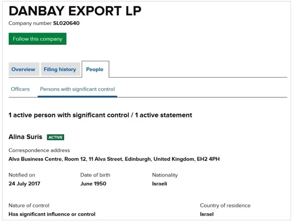Click the Nature of control label
This screenshot has height=222, width=293.
[x=29, y=206]
